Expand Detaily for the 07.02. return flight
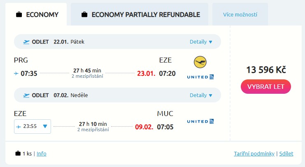 pyautogui.click(x=201, y=95)
